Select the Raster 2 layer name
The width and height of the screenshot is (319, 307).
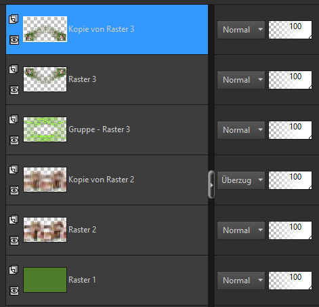click(x=83, y=230)
